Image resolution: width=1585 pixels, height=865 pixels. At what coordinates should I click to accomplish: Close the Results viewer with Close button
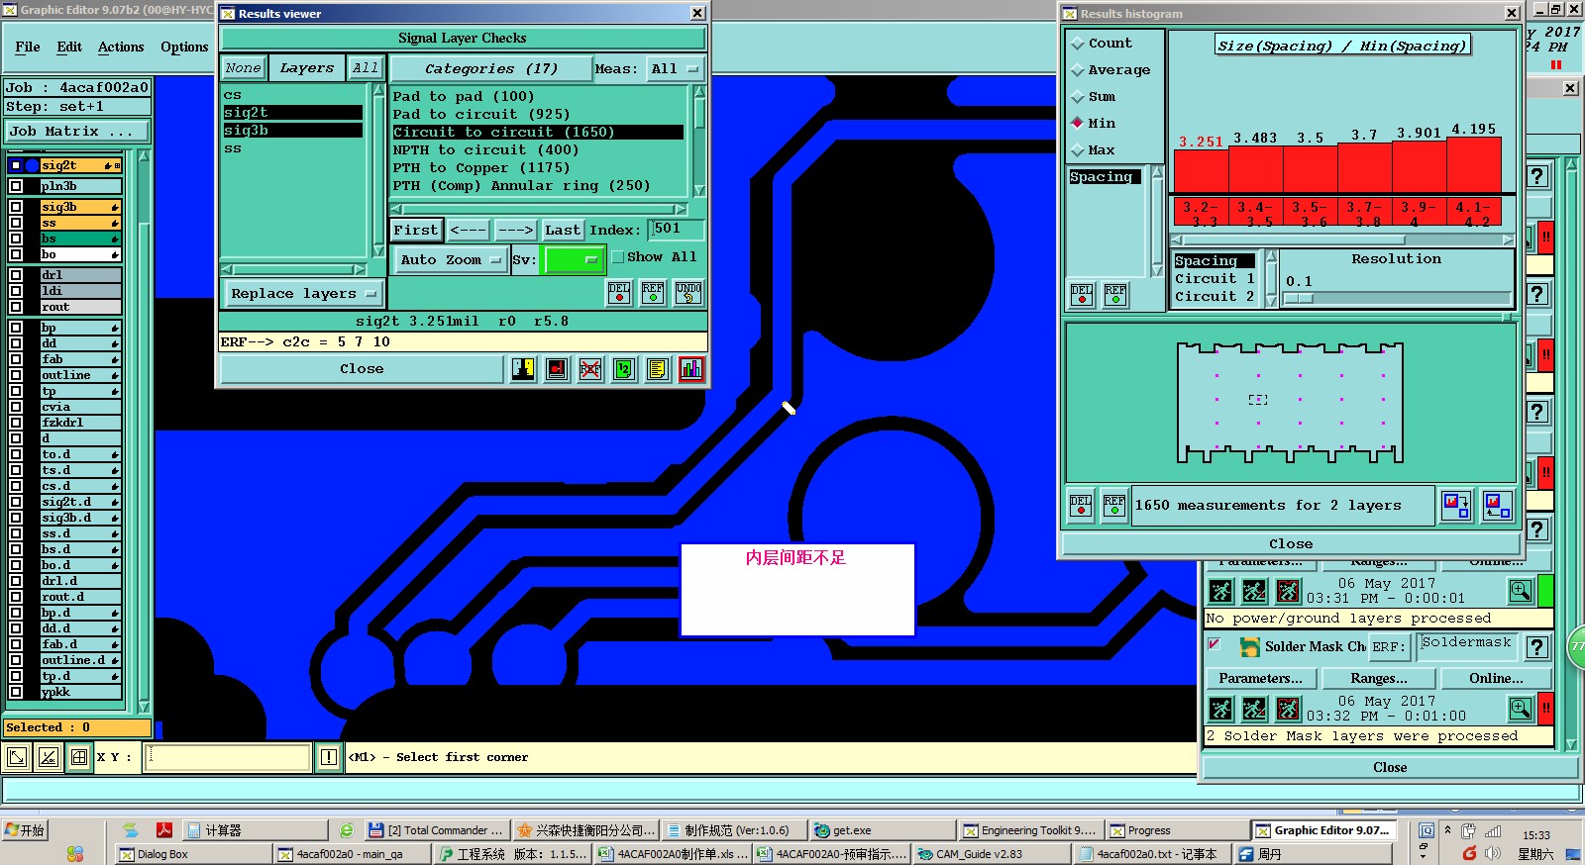point(362,369)
